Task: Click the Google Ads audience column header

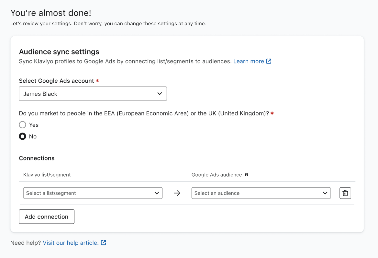Action: click(217, 175)
